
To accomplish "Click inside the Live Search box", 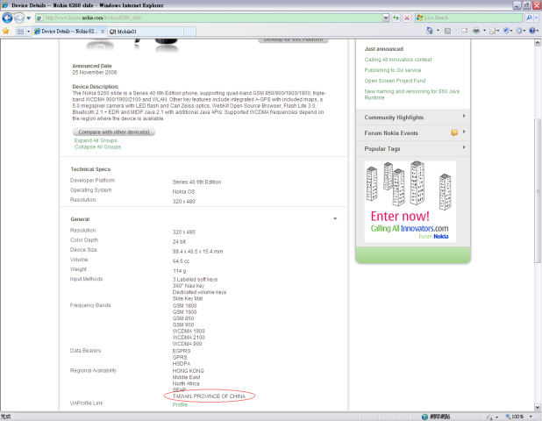I will 469,18.
